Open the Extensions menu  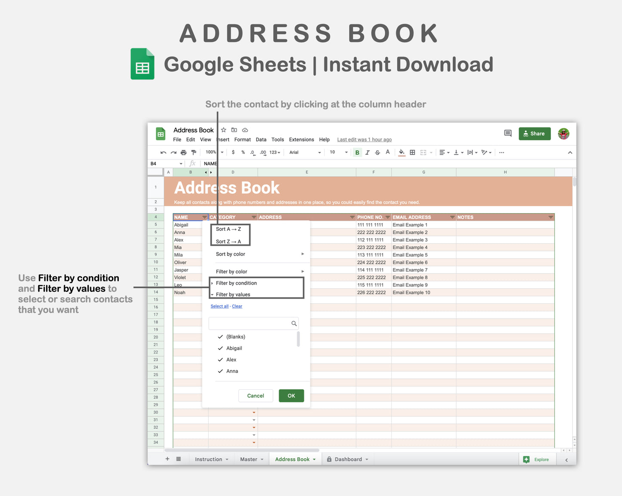coord(301,139)
